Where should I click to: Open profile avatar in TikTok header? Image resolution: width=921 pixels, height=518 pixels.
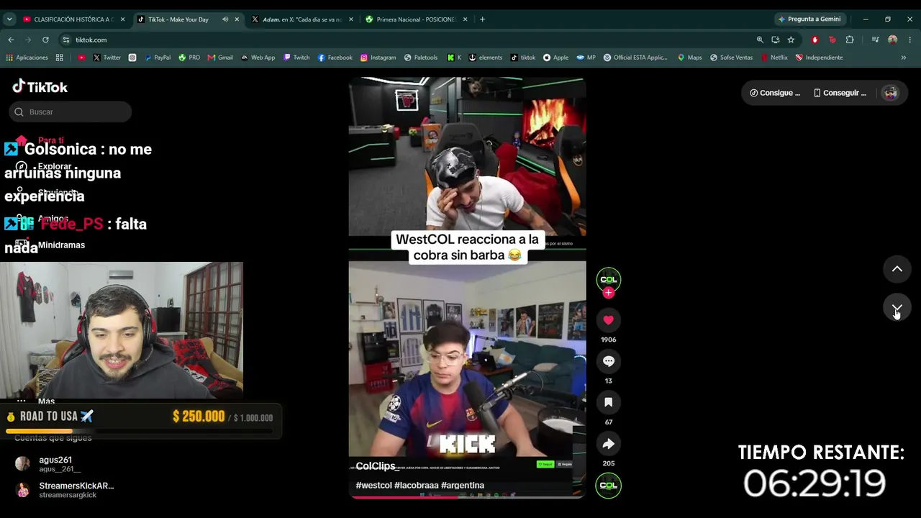pyautogui.click(x=891, y=93)
